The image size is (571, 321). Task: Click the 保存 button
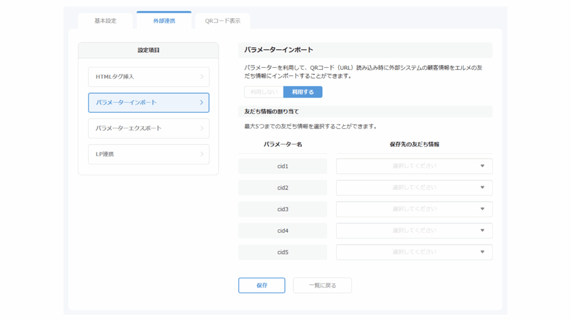click(x=262, y=285)
